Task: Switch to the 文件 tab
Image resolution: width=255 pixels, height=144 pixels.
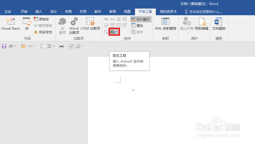Action: click(x=8, y=12)
